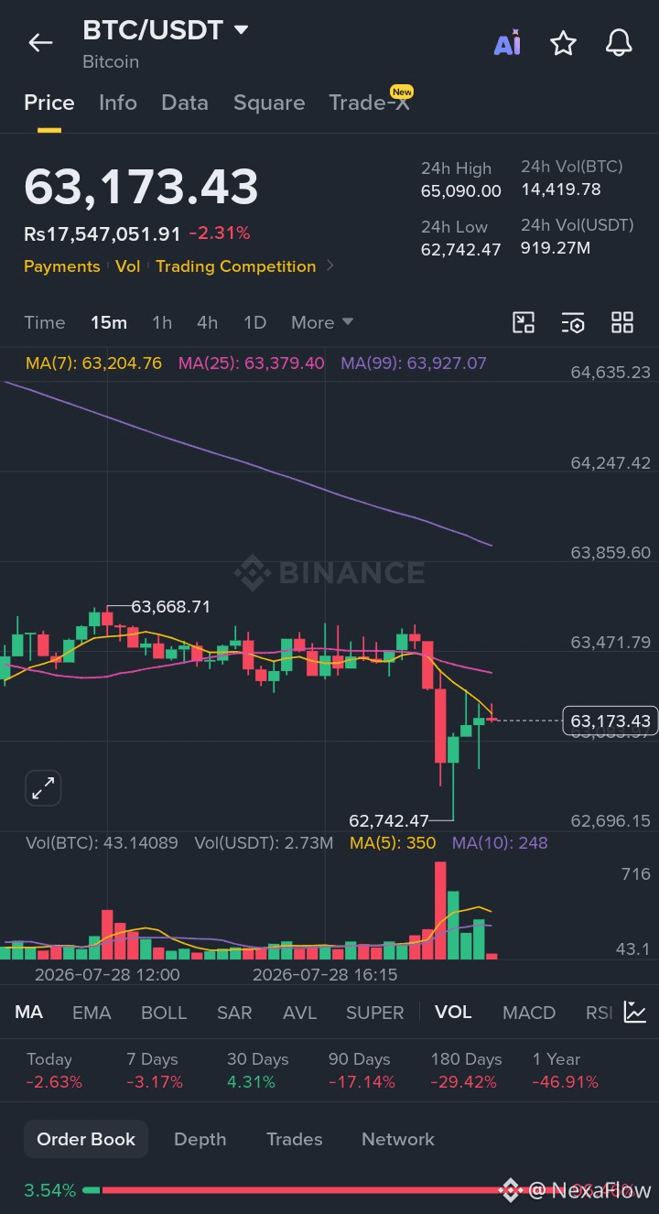Select the Time chart interval
Screen dimensions: 659x1214
click(x=45, y=322)
